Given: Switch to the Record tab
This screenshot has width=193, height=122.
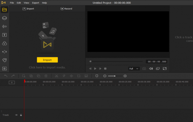Looking at the screenshot, I should tap(66, 9).
